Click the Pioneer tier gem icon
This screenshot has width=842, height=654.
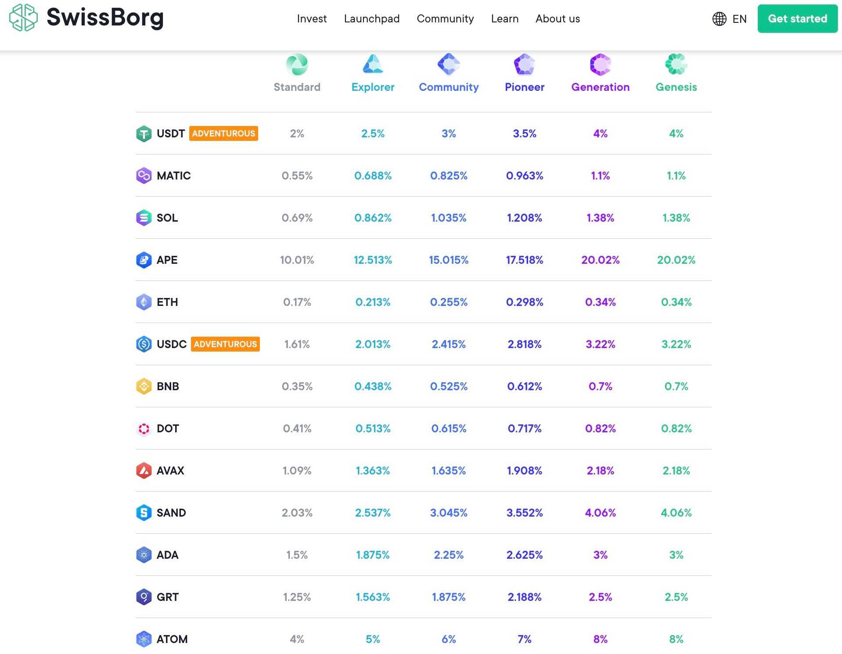point(524,64)
